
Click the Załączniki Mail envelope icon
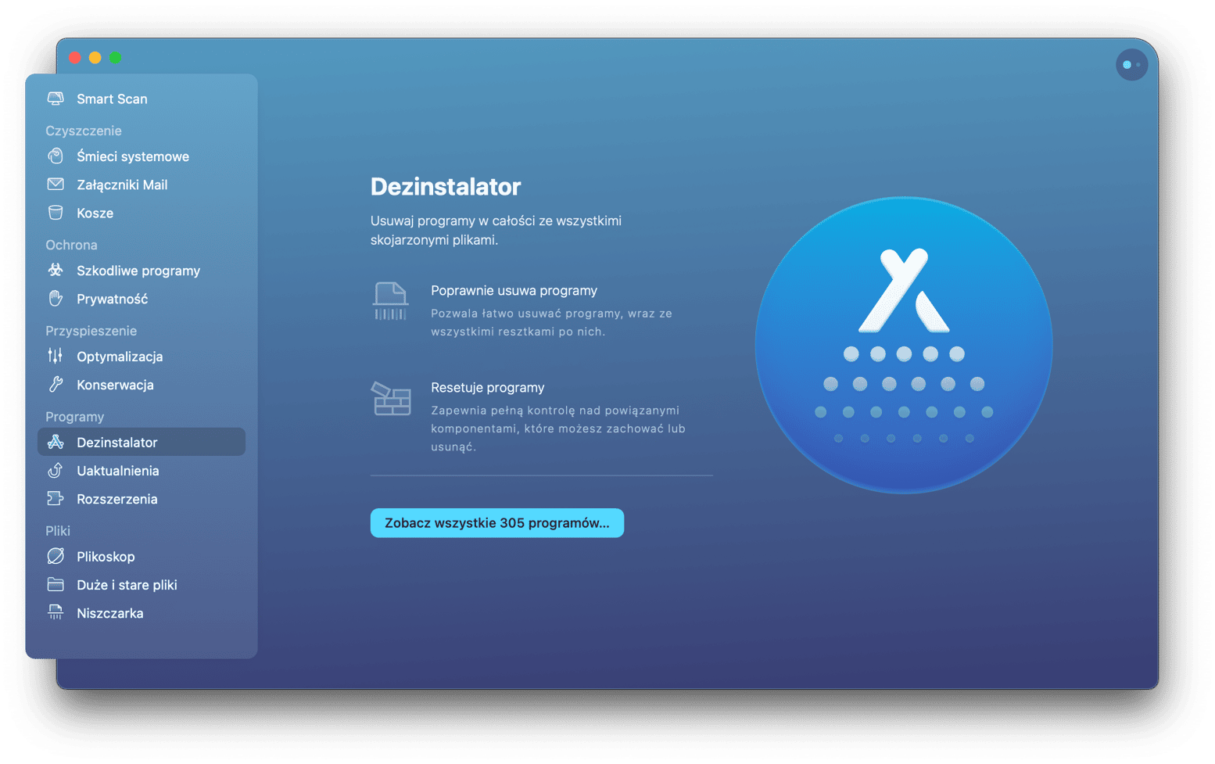(56, 185)
